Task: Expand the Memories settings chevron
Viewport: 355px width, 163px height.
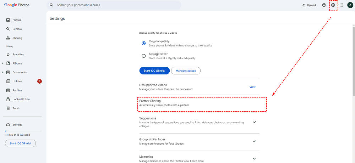Action: coord(254,159)
